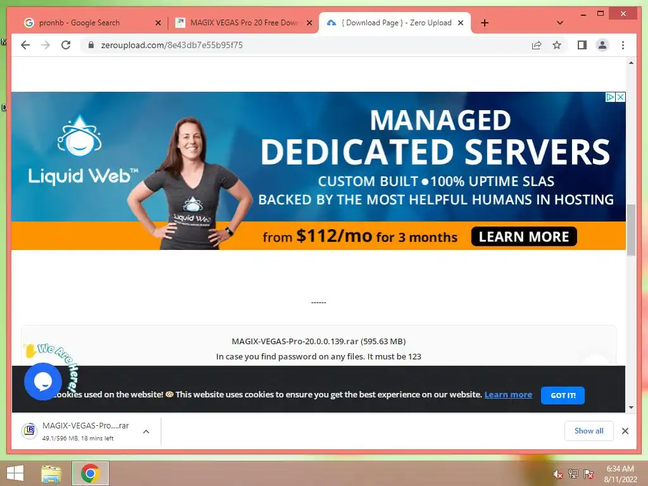648x486 pixels.
Task: Go back to the previous page
Action: point(25,45)
